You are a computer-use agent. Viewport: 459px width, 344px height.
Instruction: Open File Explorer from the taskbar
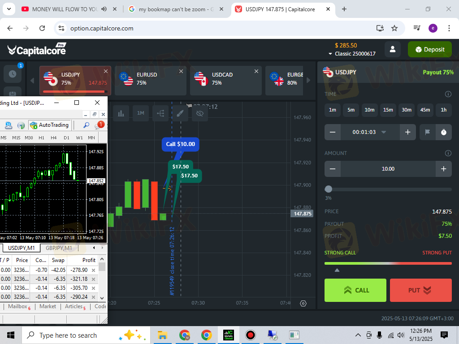pyautogui.click(x=162, y=335)
